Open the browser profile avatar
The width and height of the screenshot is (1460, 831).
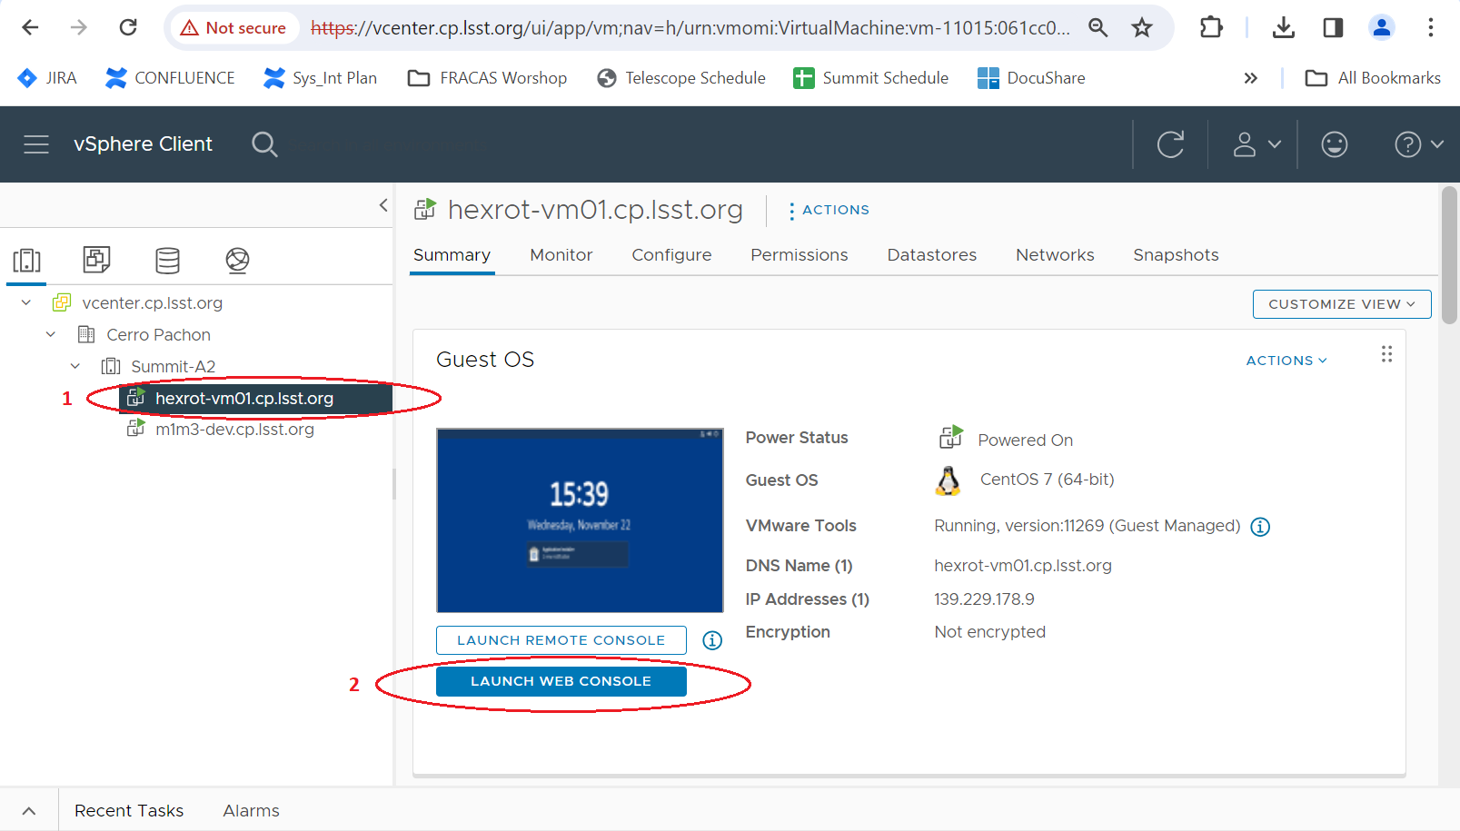pos(1382,28)
